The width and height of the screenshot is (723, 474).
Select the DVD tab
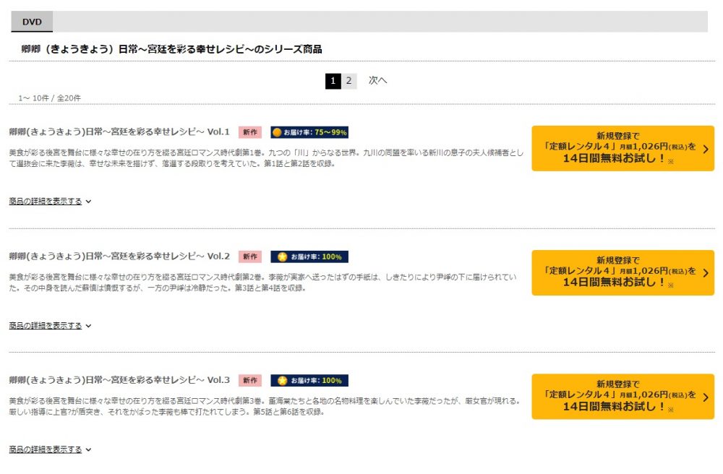(x=32, y=22)
